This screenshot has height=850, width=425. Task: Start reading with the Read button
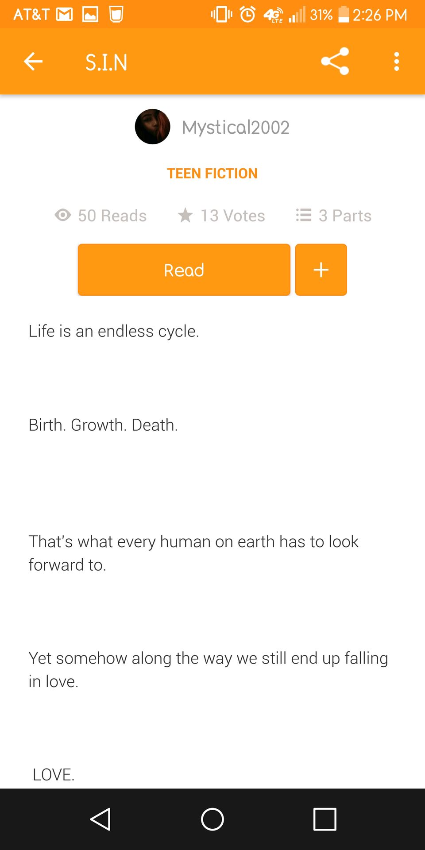pyautogui.click(x=184, y=270)
